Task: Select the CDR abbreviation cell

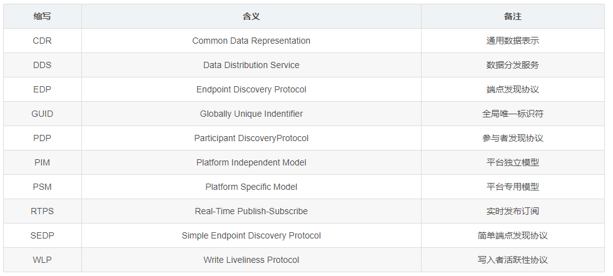Action: coord(43,41)
